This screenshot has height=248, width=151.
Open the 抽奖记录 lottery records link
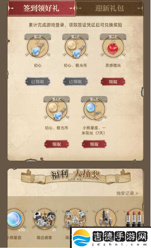(127, 193)
